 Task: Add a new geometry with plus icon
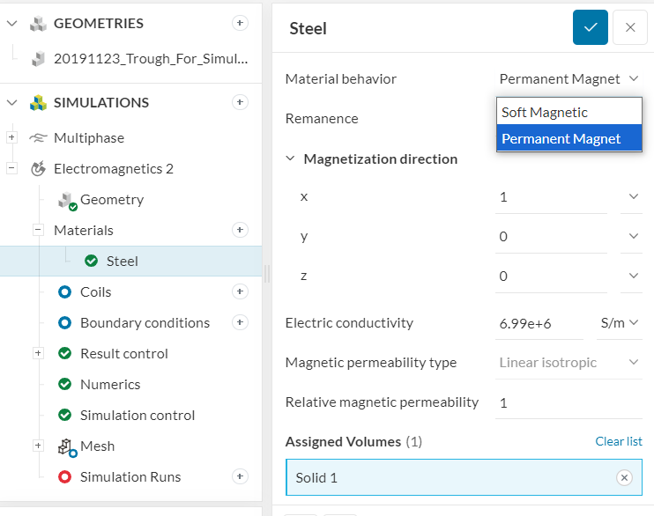pyautogui.click(x=240, y=23)
